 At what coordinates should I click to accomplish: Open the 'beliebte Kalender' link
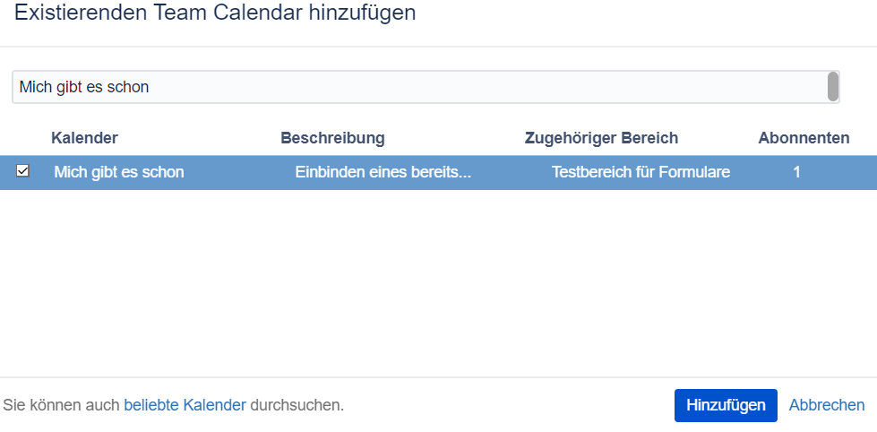coord(185,405)
